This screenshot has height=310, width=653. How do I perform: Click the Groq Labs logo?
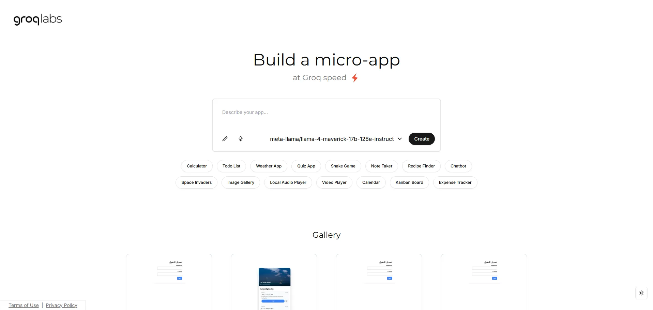(x=38, y=19)
